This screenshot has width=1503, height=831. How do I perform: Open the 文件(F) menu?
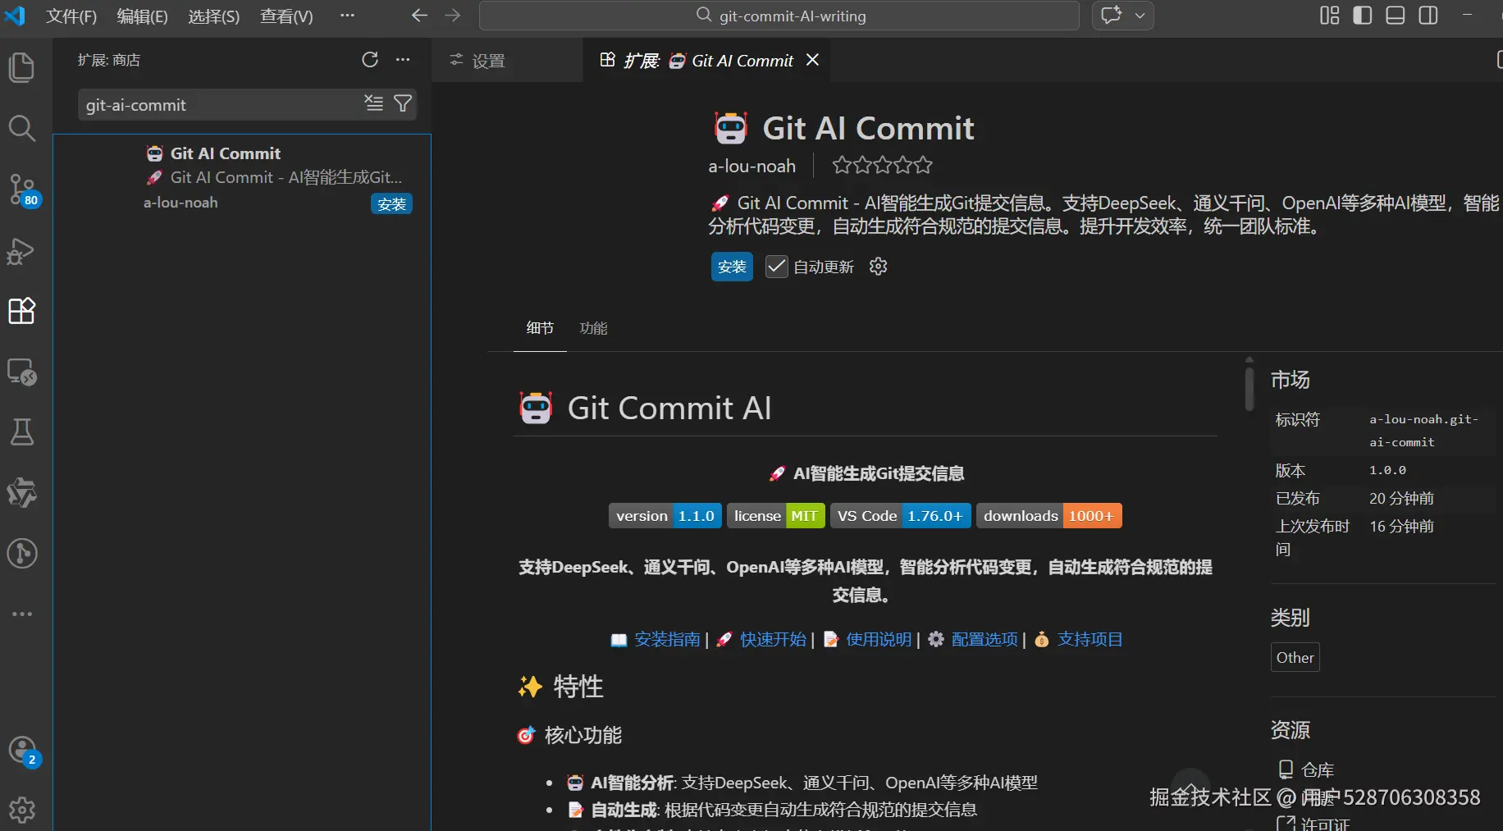point(71,16)
